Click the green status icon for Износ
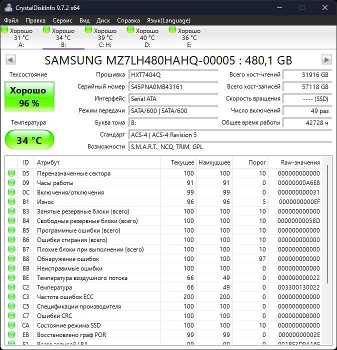 click(x=11, y=201)
